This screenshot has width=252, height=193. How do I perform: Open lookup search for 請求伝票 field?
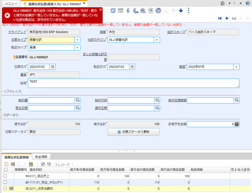point(157,108)
